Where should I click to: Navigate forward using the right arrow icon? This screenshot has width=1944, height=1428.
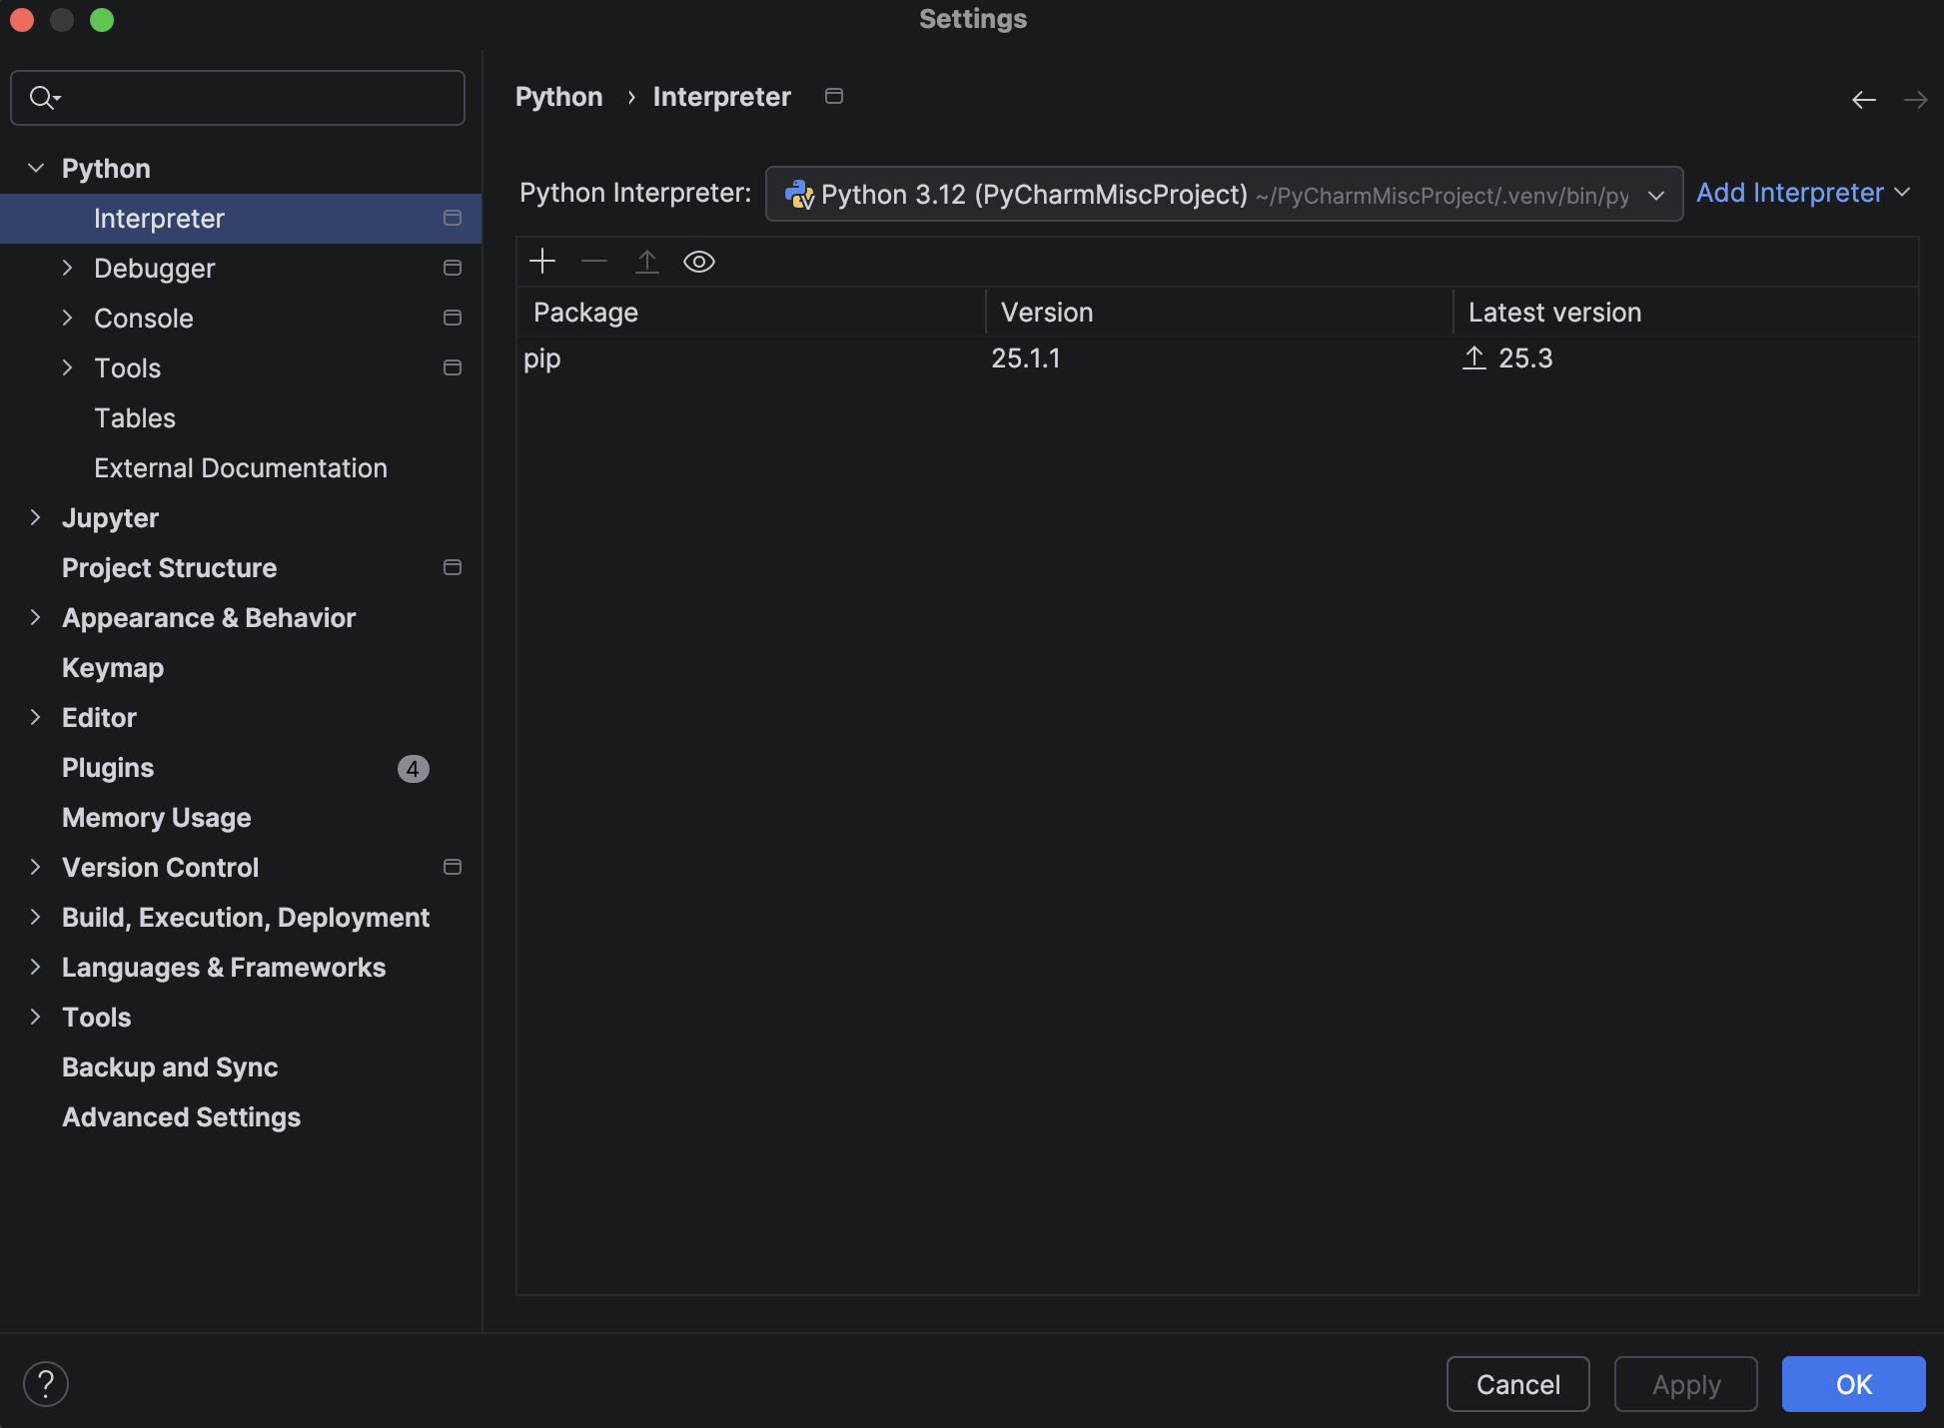point(1916,99)
